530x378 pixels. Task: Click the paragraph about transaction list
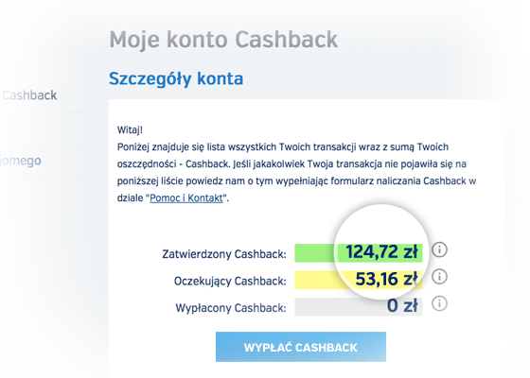pos(296,172)
